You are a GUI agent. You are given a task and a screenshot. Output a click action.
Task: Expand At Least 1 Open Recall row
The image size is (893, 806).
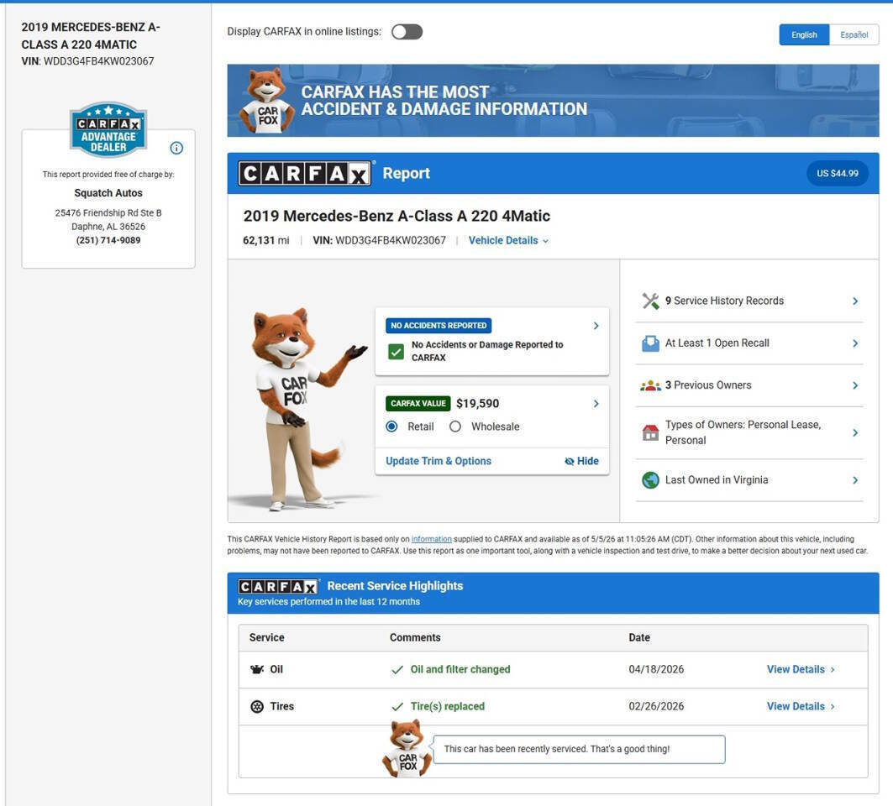pyautogui.click(x=749, y=343)
